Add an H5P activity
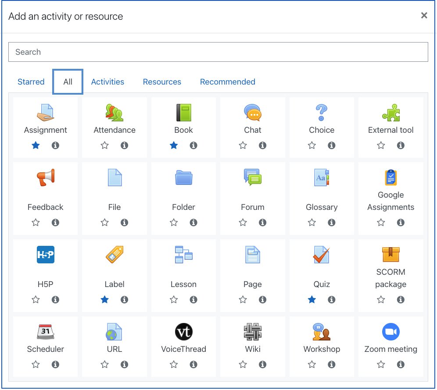437x390 pixels. click(46, 255)
